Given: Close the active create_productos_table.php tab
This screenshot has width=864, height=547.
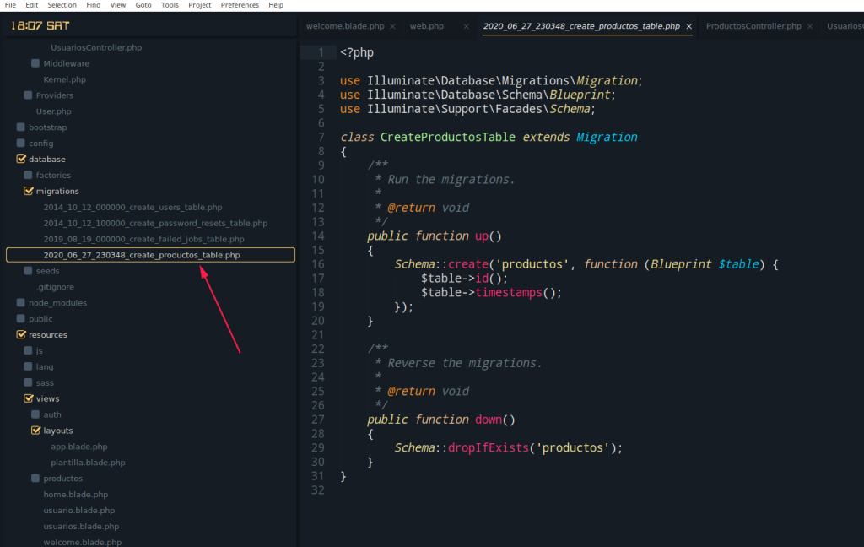Looking at the screenshot, I should pos(688,27).
